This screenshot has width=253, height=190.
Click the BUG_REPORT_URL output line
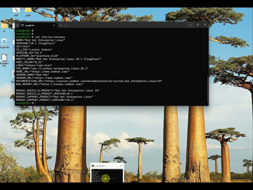[x=50, y=84]
